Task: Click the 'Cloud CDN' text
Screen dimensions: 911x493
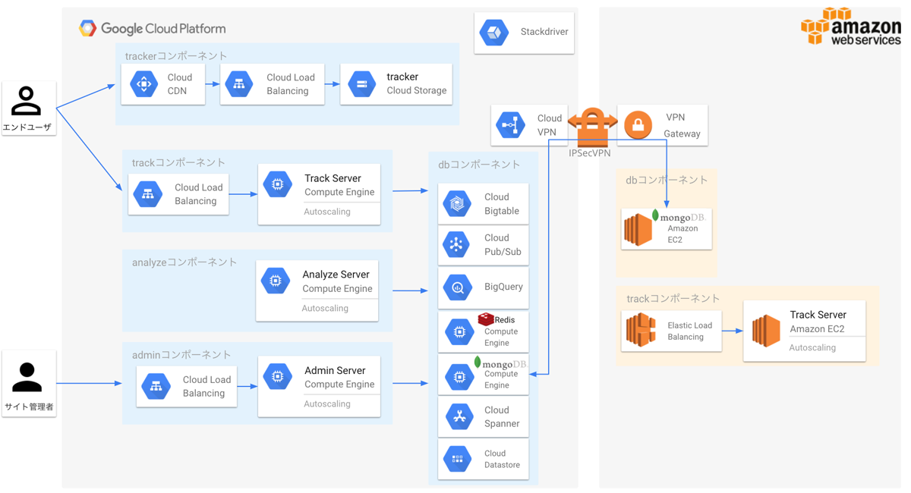Action: pos(180,84)
